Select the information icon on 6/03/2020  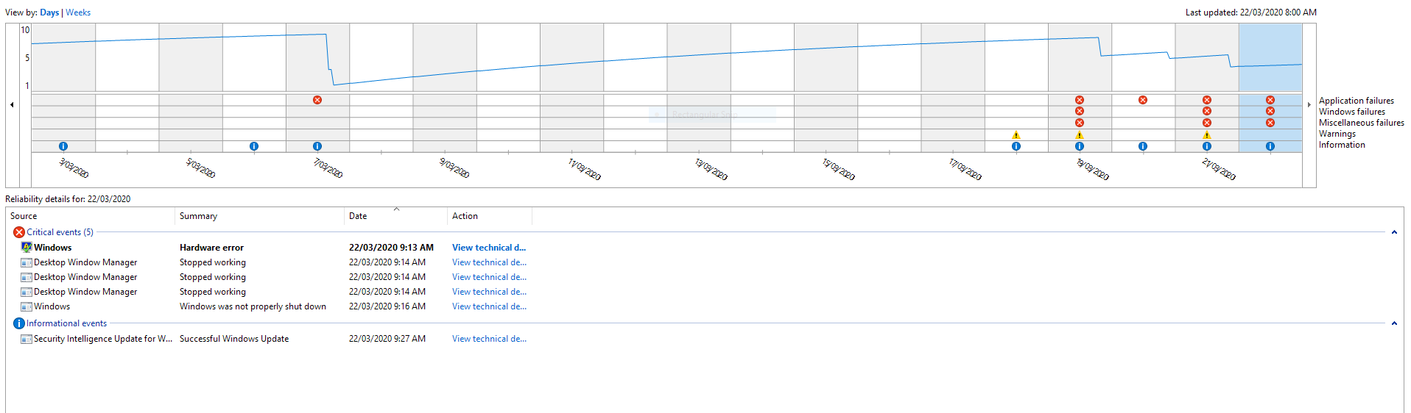click(254, 146)
